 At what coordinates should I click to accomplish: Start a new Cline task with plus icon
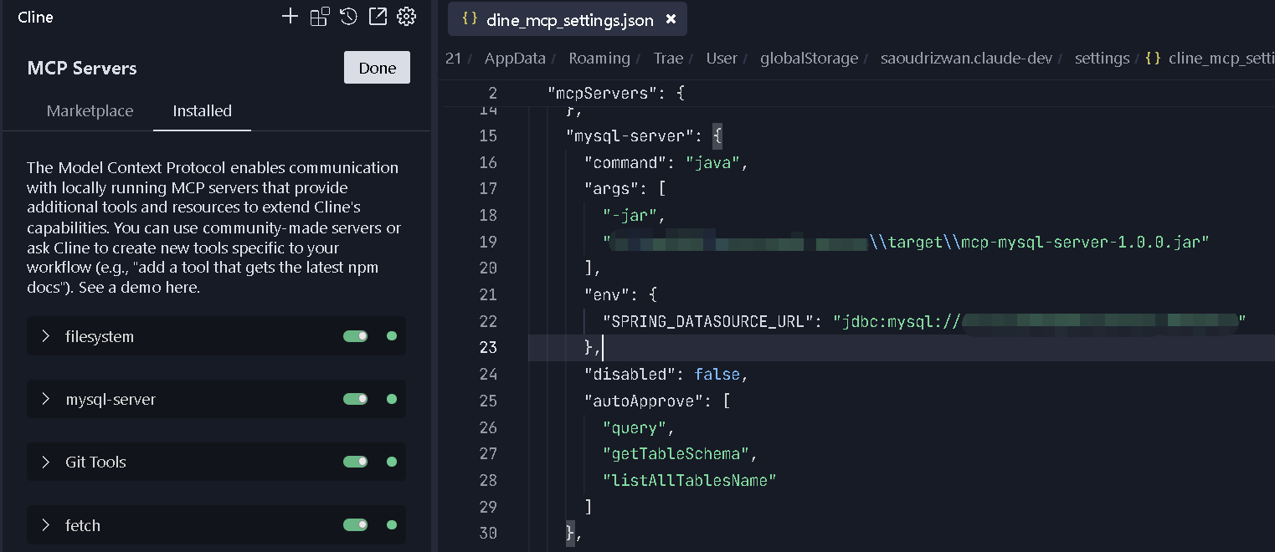tap(290, 17)
